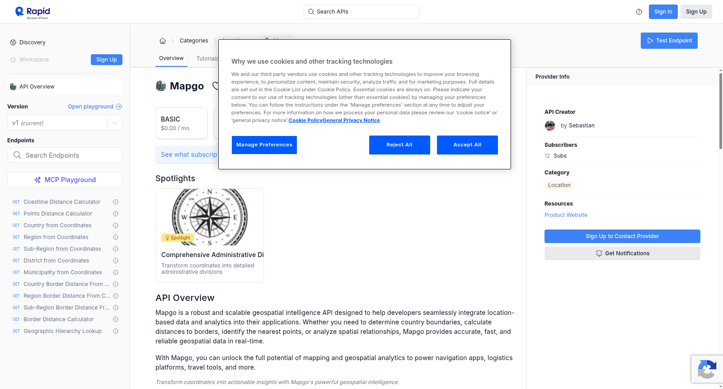723x389 pixels.
Task: Click info icon for District from Coordinates
Action: tap(116, 261)
